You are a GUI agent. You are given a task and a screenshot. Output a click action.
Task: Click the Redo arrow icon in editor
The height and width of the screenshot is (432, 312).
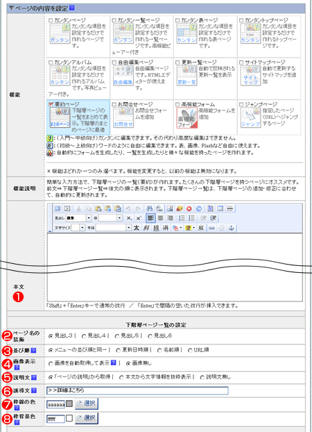click(x=138, y=208)
